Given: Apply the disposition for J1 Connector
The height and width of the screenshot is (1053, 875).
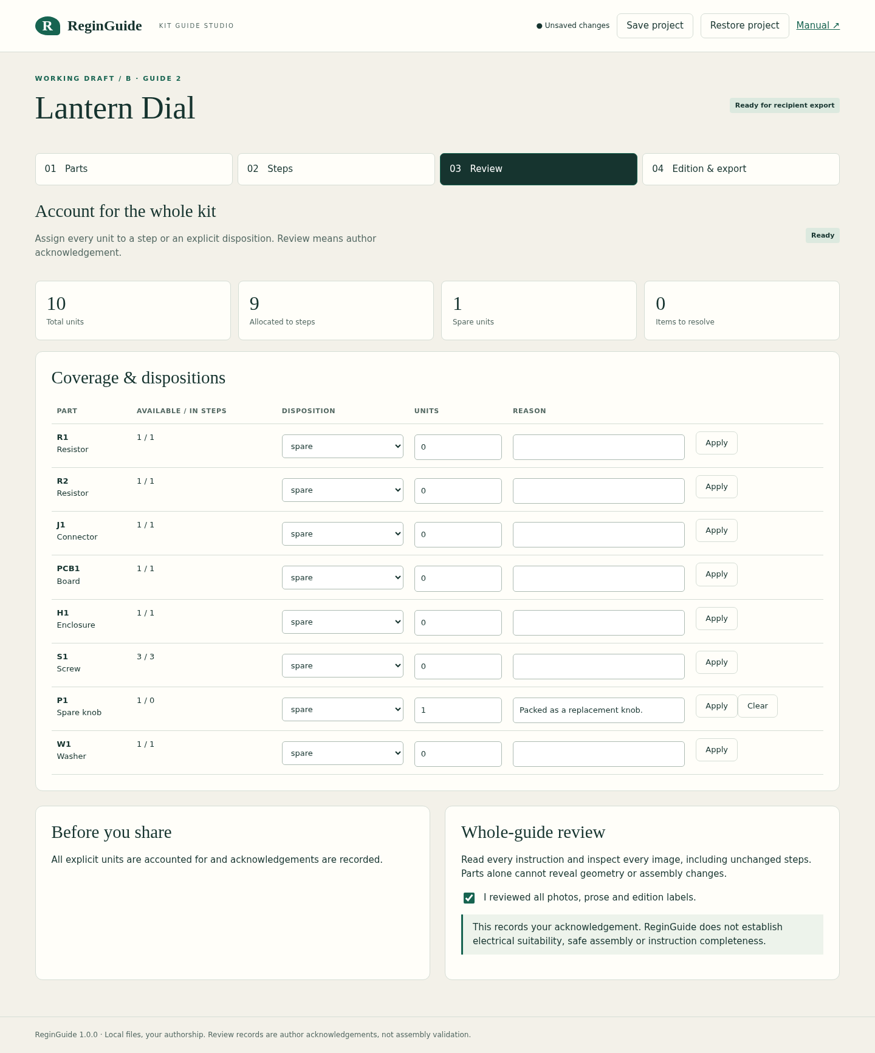Looking at the screenshot, I should pyautogui.click(x=716, y=530).
